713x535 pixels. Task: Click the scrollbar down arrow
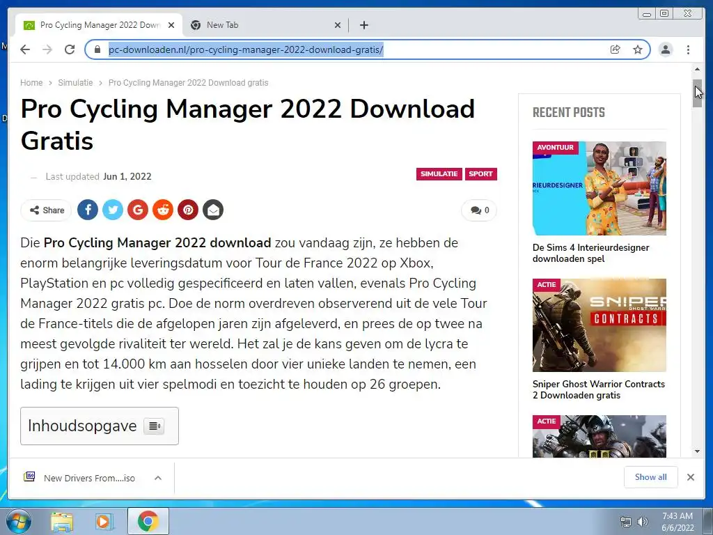[x=697, y=451]
